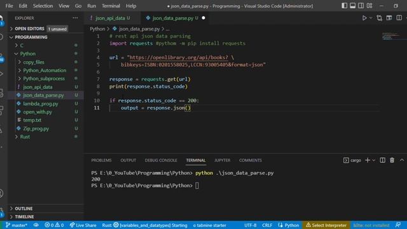Switch to the COMMENTS panel tab
This screenshot has height=229, width=407.
[251, 160]
